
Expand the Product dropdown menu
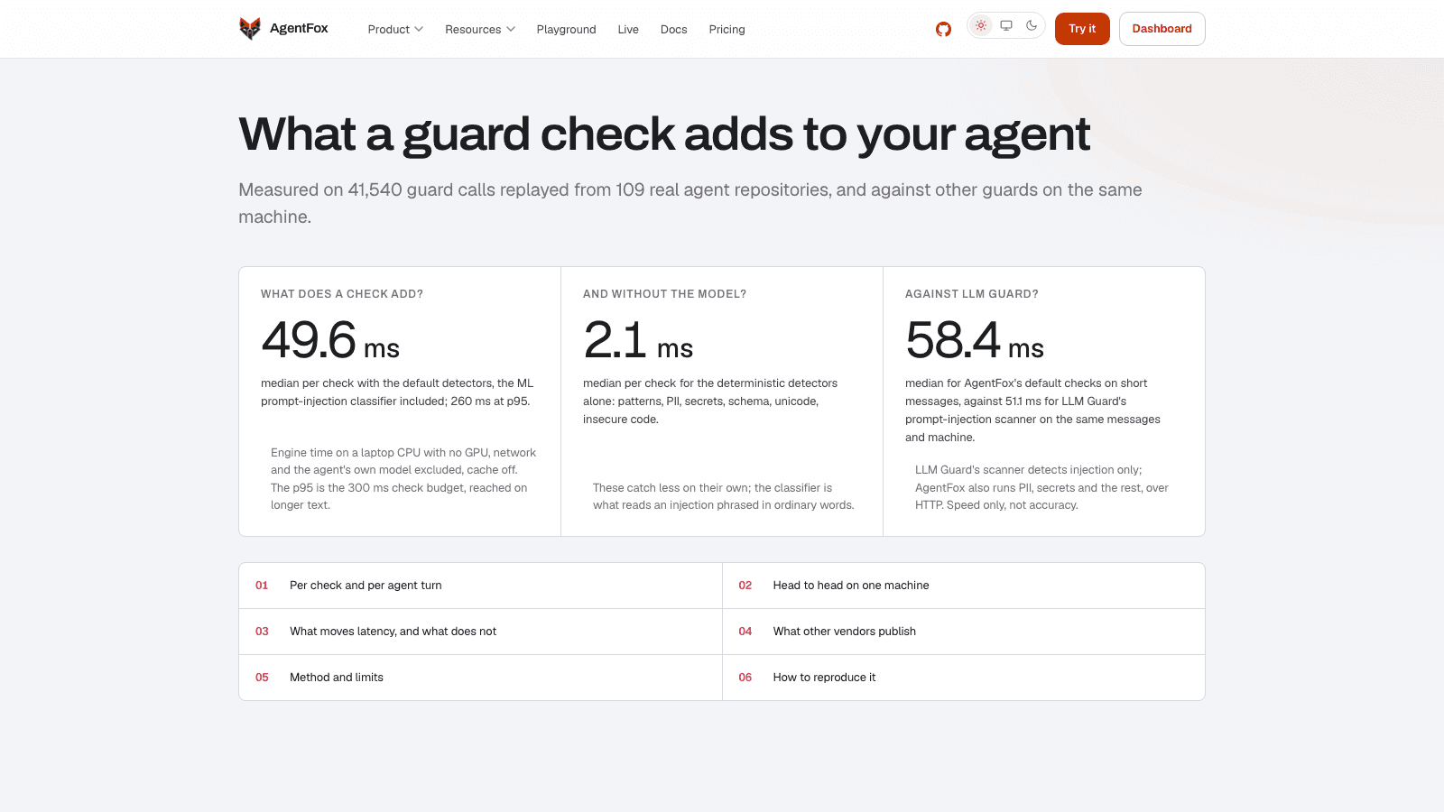[x=395, y=29]
